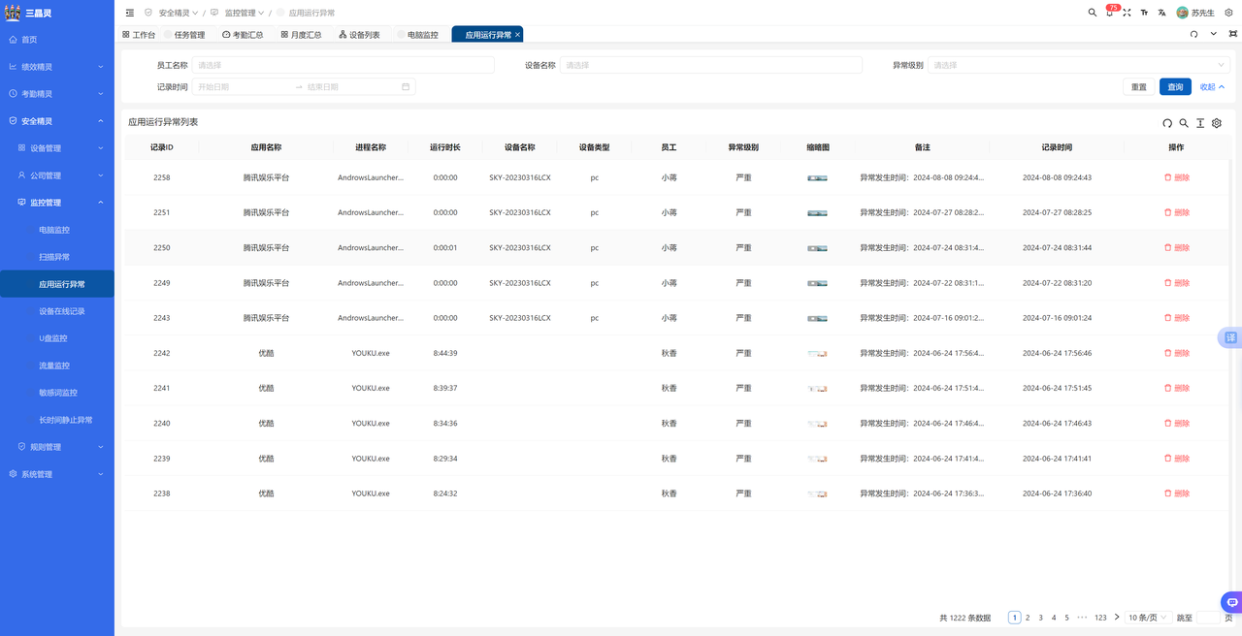Open table search via the magnifier icon

(x=1184, y=123)
